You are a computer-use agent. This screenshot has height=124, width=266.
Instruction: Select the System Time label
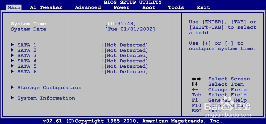28,24
